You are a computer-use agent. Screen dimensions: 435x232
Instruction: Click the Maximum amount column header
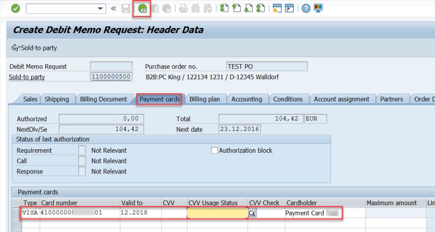396,203
